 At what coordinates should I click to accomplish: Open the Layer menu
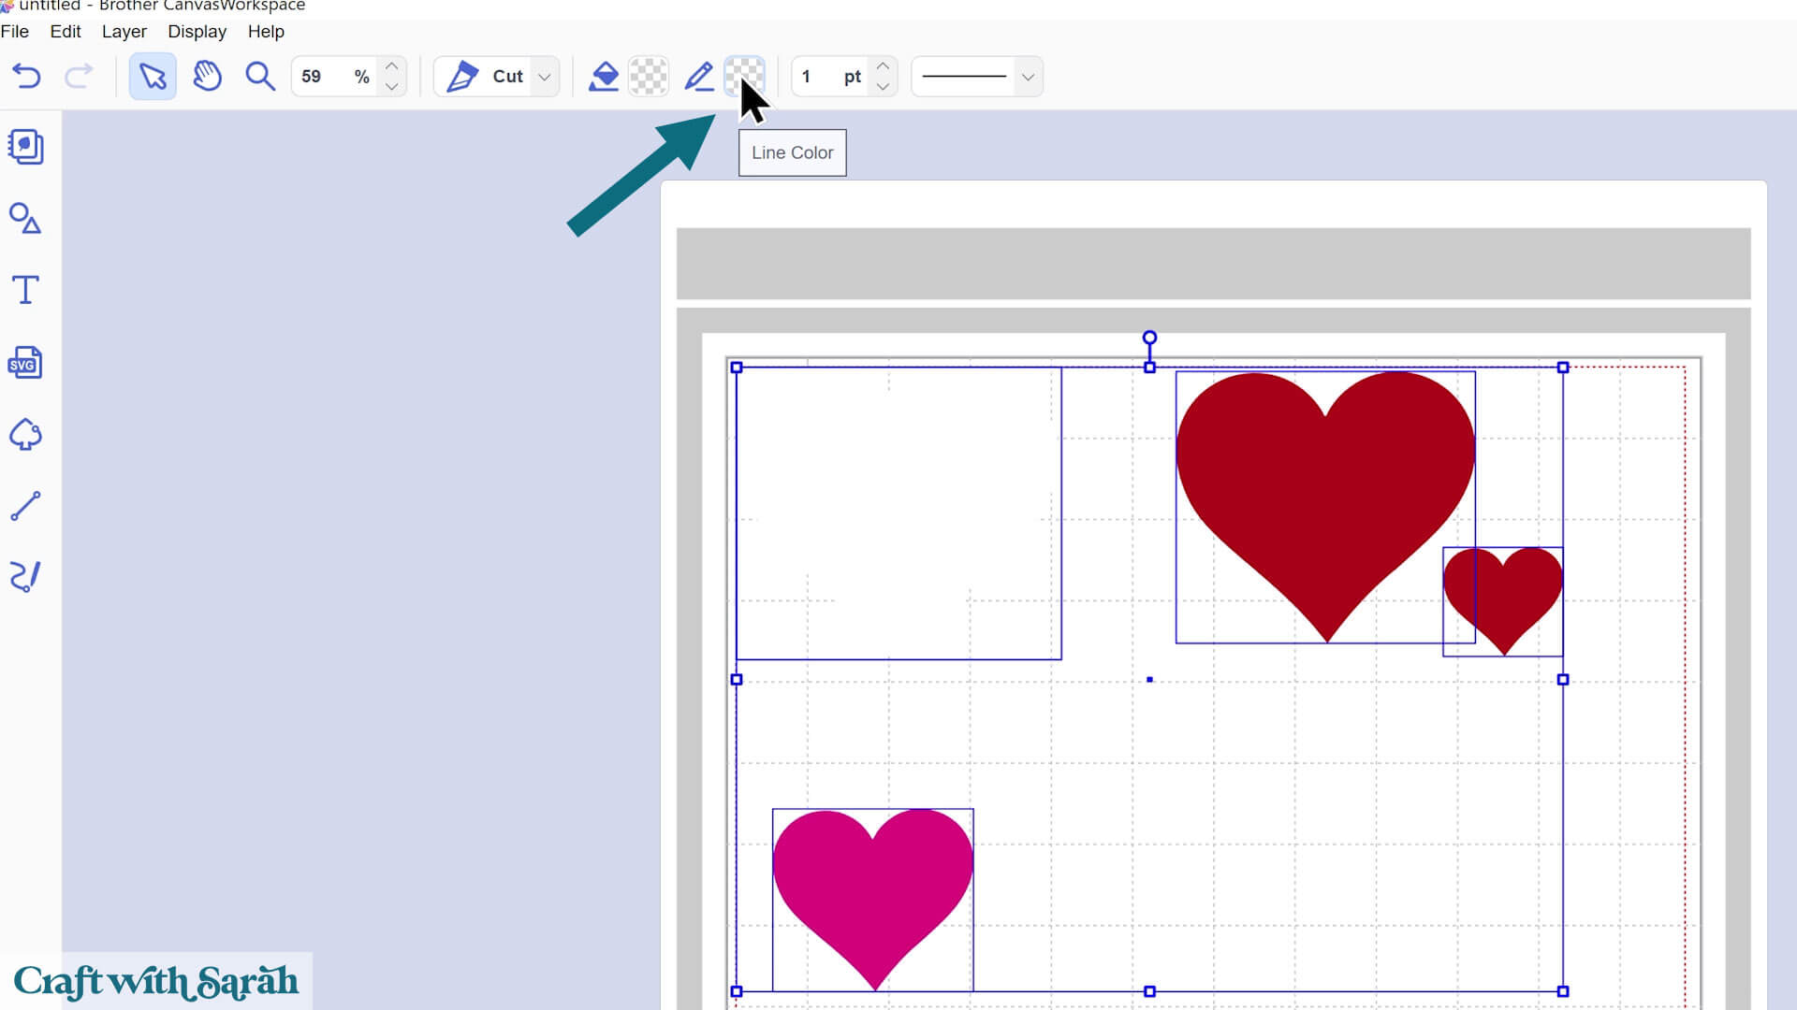[x=124, y=32]
